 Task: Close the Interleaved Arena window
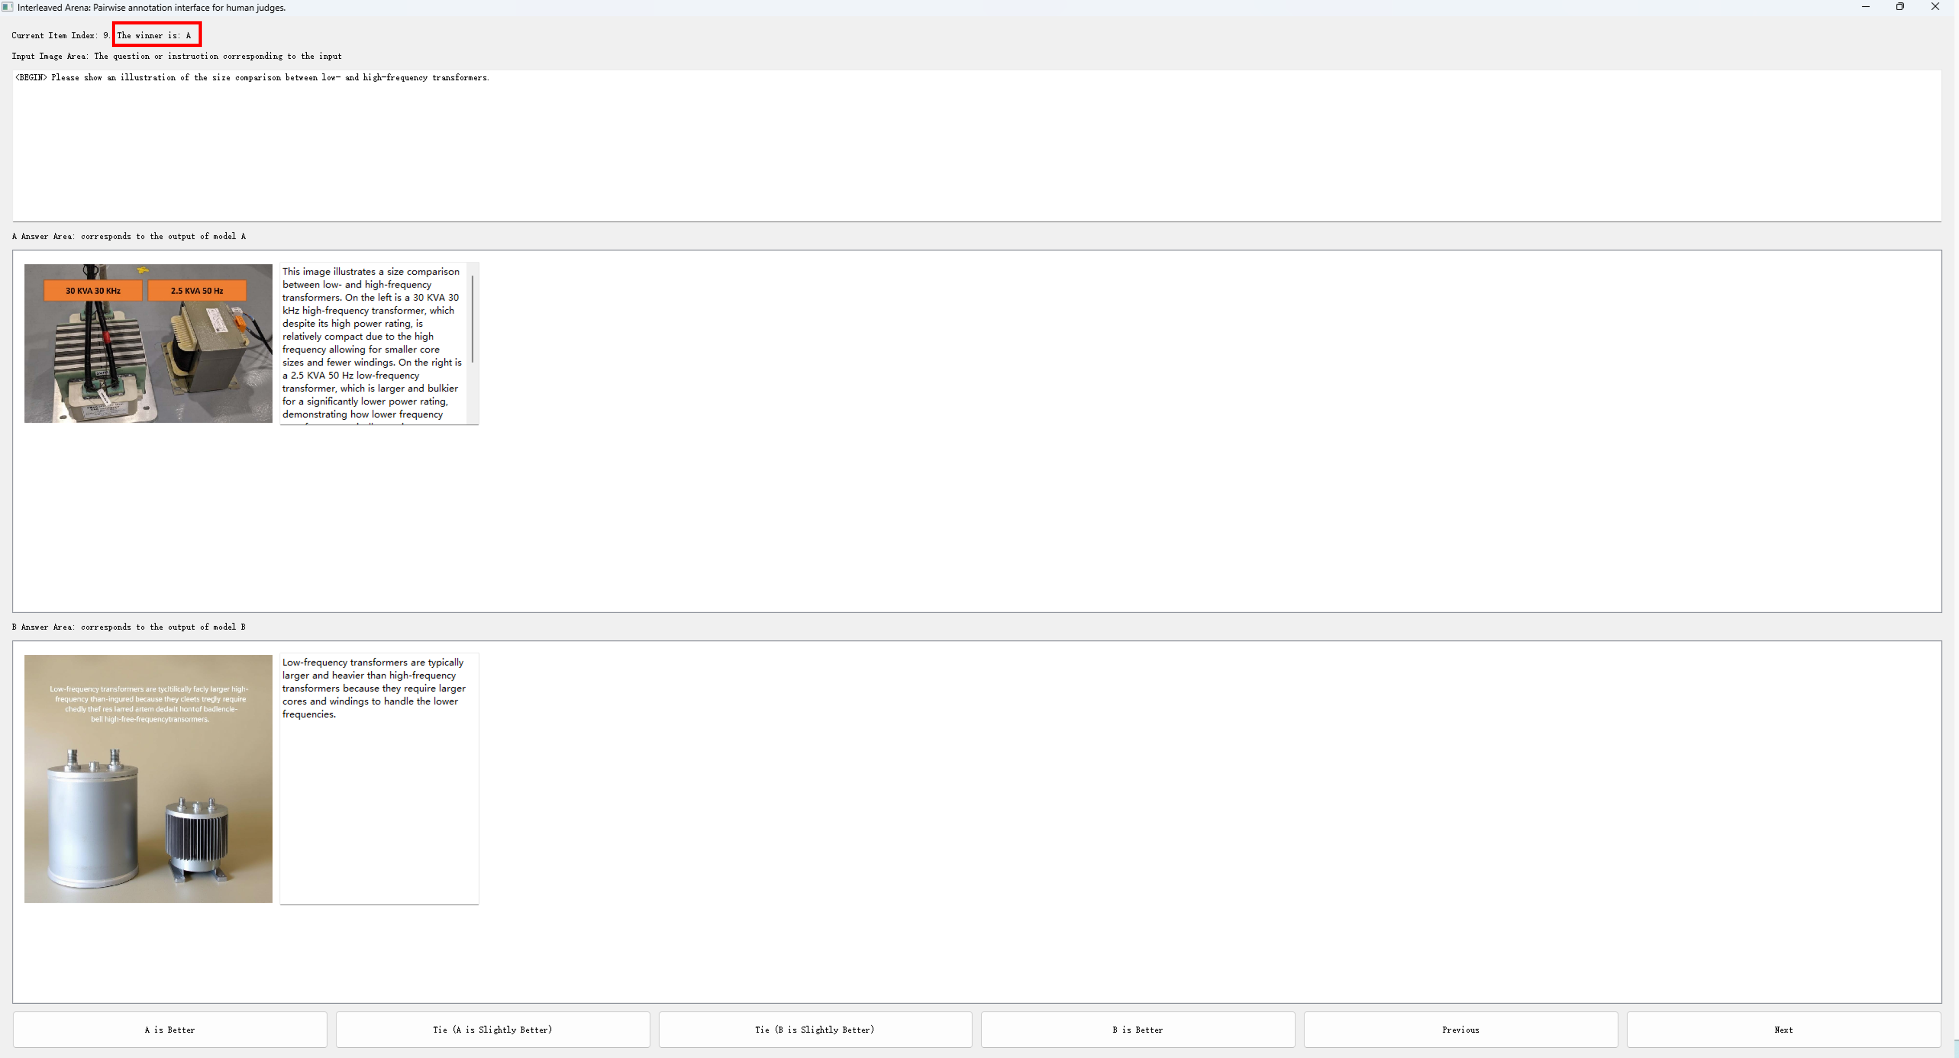coord(1935,7)
